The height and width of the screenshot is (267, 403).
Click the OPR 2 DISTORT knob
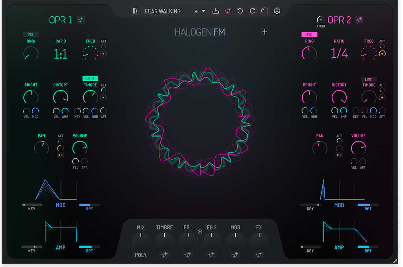click(x=339, y=97)
